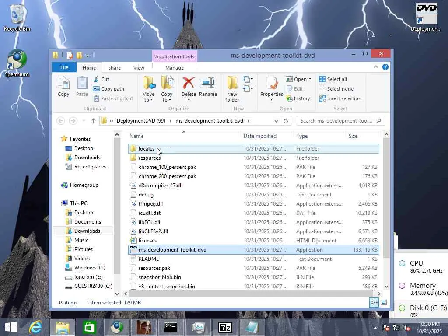Go back with the Back arrow
Image resolution: width=448 pixels, height=336 pixels.
click(60, 121)
